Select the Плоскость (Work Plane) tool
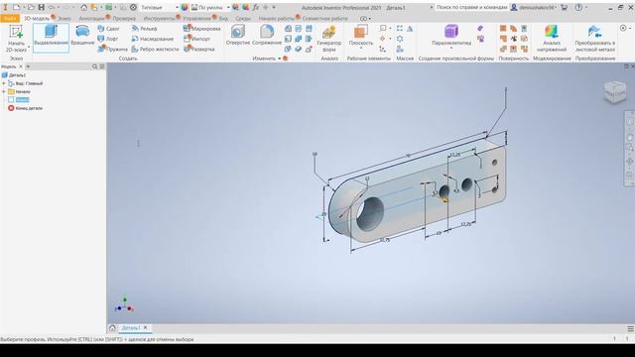The height and width of the screenshot is (357, 635). coord(360,35)
